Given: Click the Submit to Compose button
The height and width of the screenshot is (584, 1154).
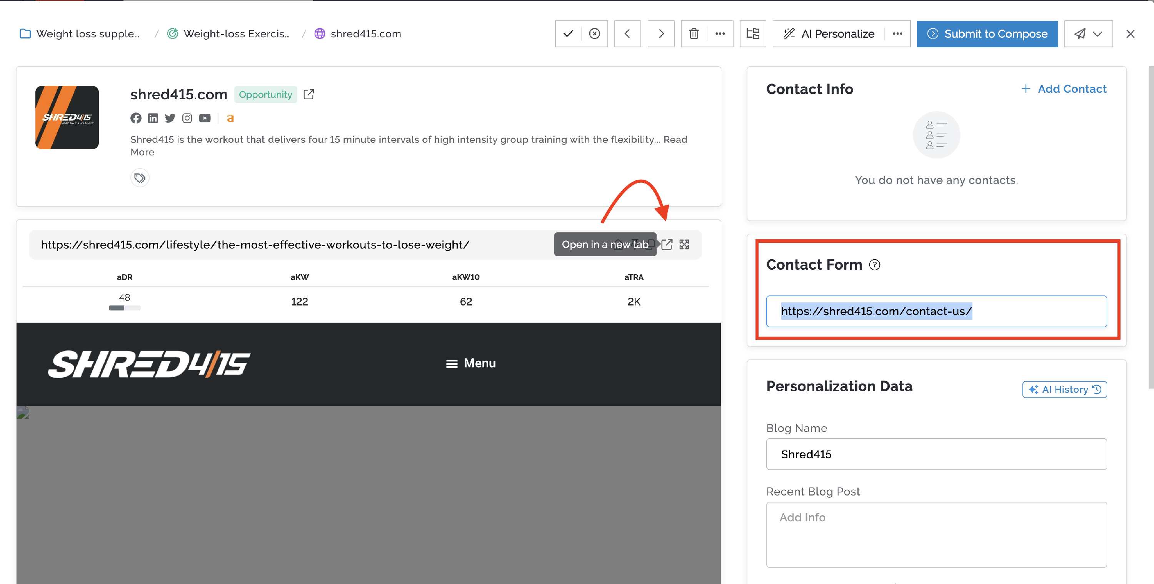Looking at the screenshot, I should click(x=987, y=33).
